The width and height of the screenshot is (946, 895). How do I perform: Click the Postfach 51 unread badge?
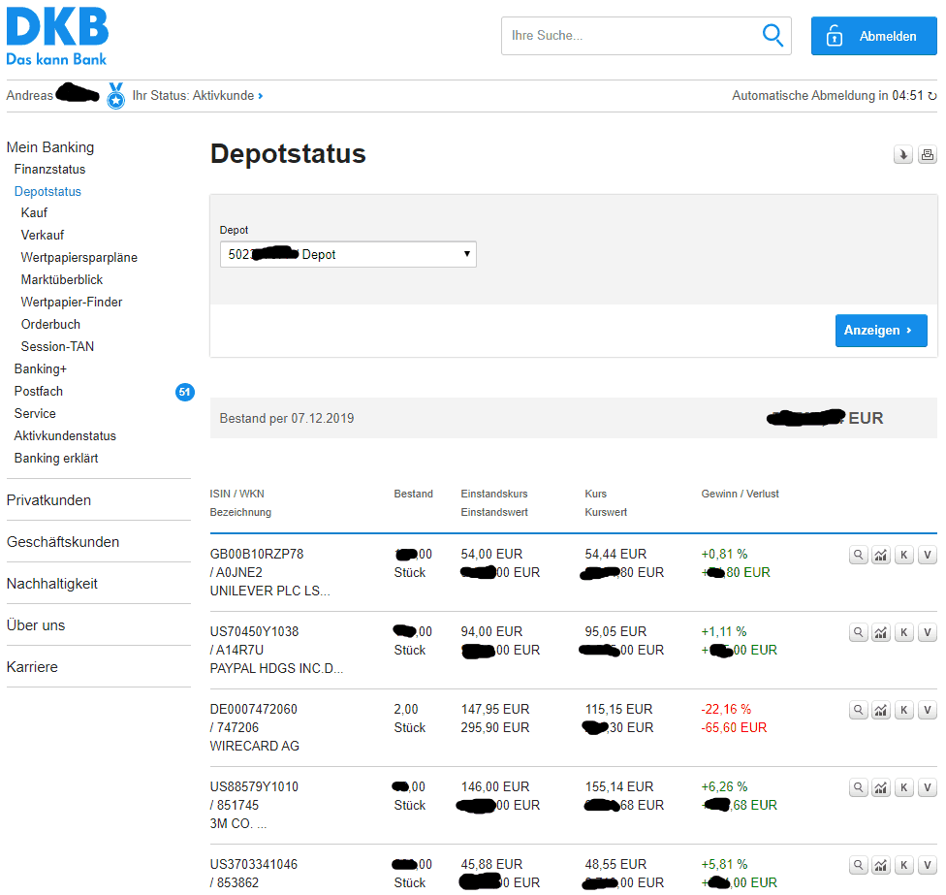tap(184, 393)
